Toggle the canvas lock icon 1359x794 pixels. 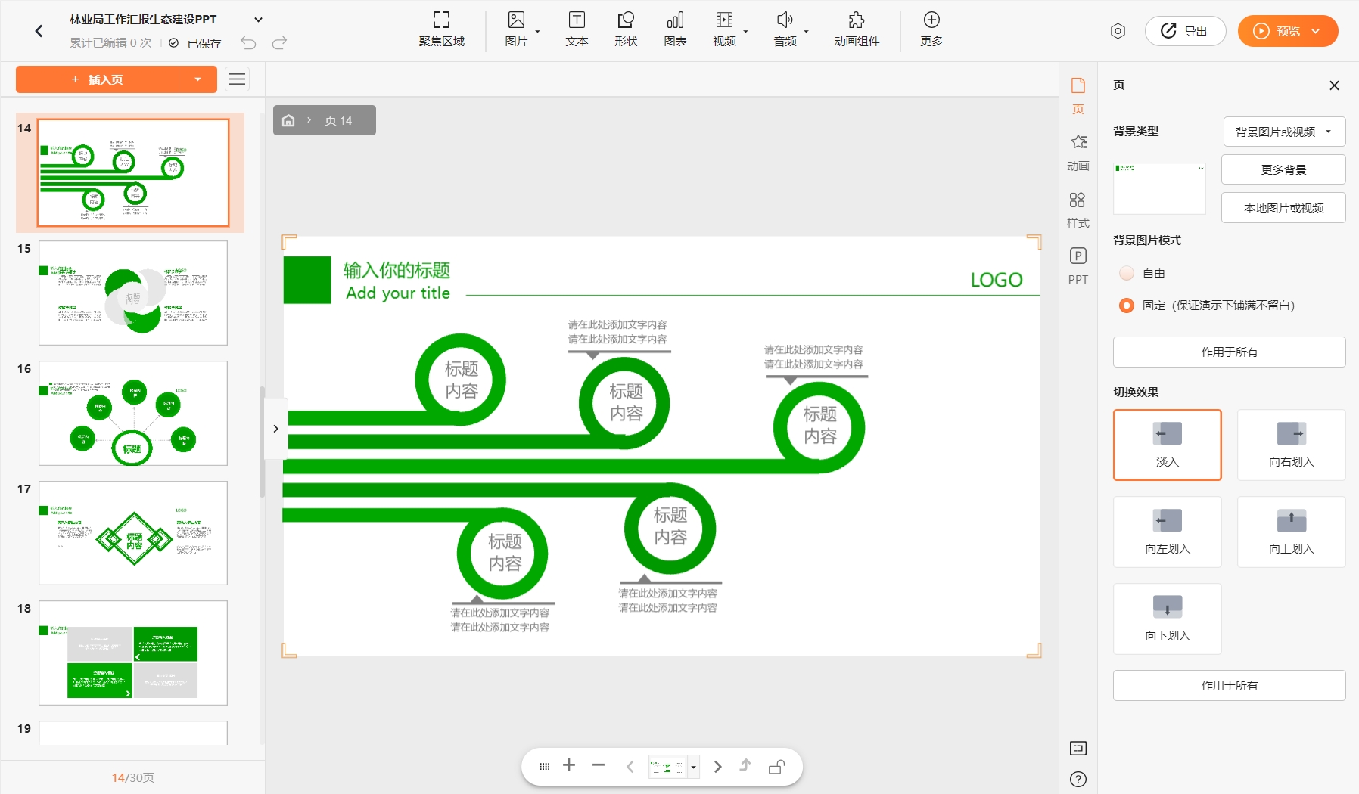point(776,767)
